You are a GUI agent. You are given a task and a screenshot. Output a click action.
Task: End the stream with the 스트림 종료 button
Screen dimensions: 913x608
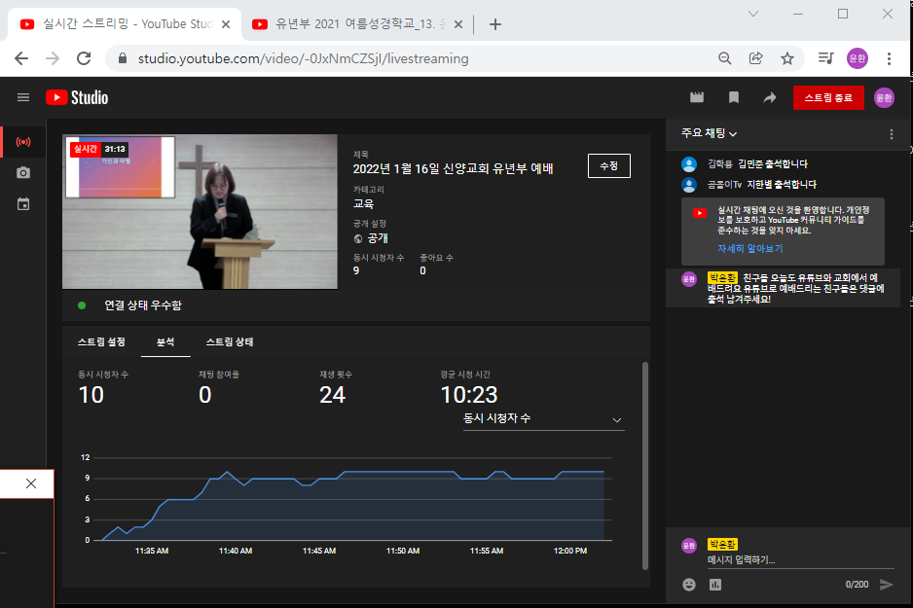(x=828, y=97)
